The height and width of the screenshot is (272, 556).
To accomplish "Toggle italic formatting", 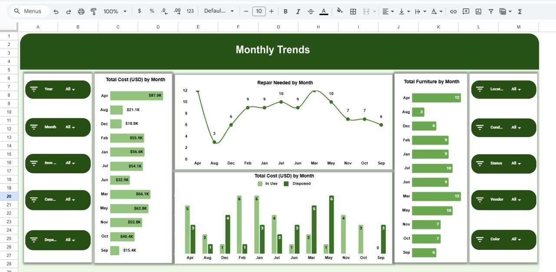I will click(x=298, y=11).
